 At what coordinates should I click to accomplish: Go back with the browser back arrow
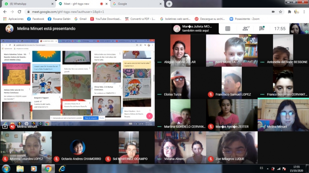click(5, 12)
